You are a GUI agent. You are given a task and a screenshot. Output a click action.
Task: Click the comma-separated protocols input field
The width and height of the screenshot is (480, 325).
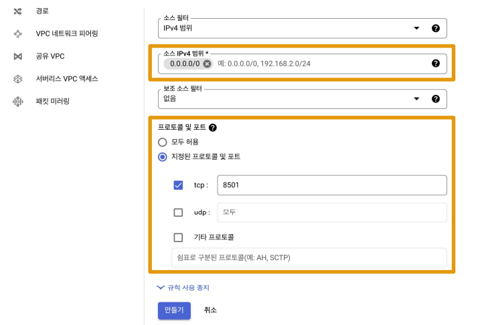309,257
